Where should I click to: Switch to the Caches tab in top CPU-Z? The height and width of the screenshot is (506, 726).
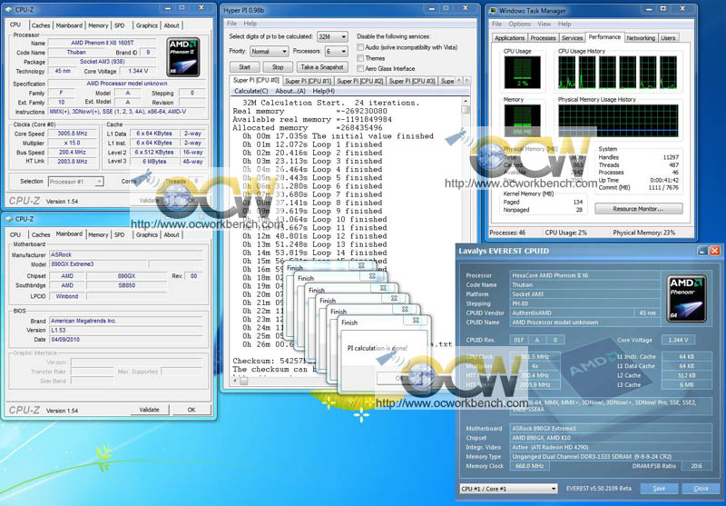(41, 25)
